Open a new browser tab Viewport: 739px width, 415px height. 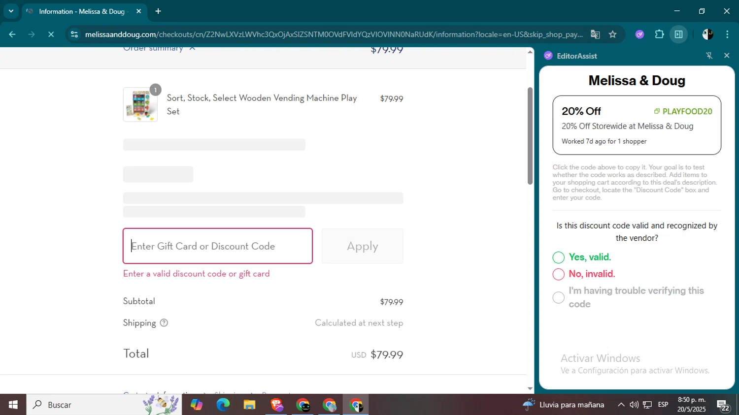tap(158, 11)
